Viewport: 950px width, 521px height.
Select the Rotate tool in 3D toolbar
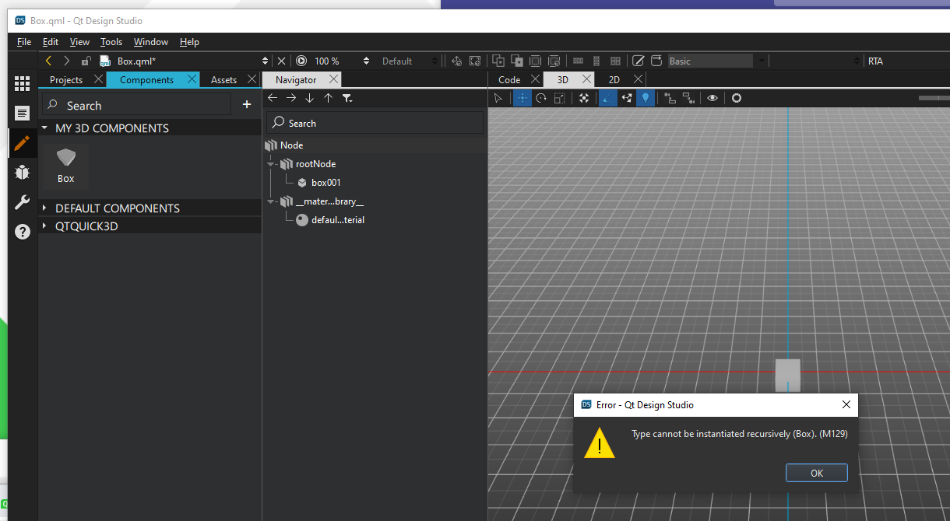pyautogui.click(x=541, y=98)
